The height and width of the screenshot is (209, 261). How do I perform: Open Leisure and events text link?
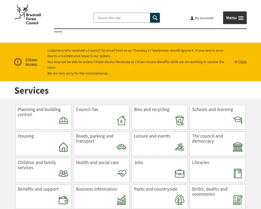click(x=152, y=136)
